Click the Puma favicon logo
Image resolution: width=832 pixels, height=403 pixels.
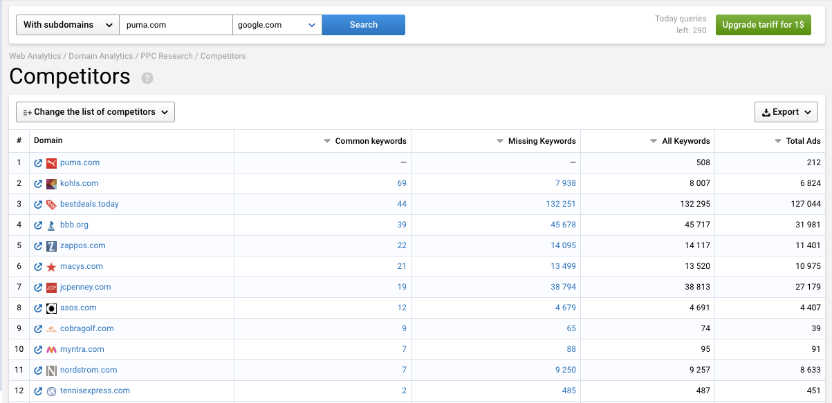point(51,163)
